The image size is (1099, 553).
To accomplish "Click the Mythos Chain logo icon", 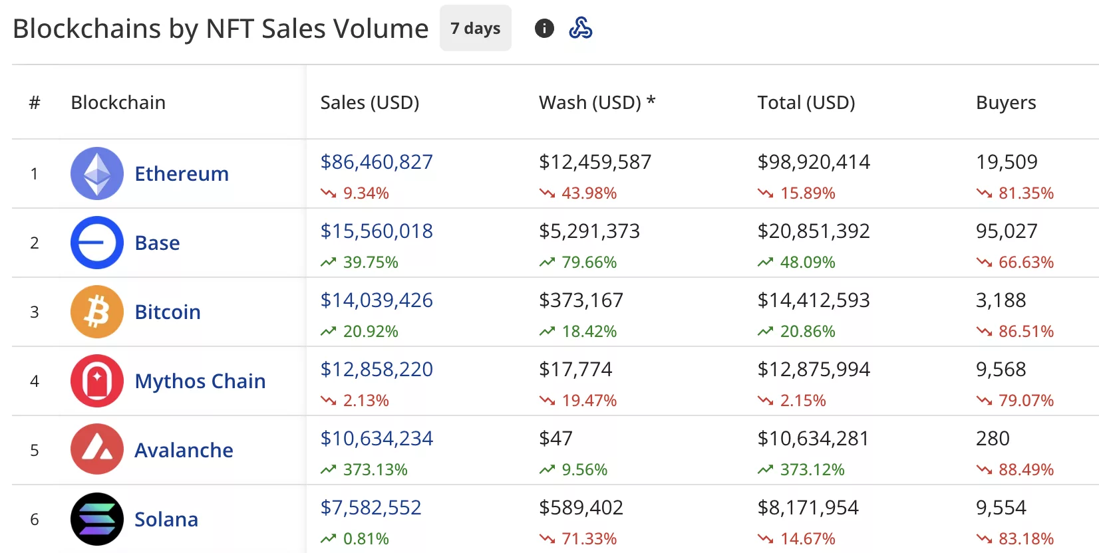I will (97, 381).
